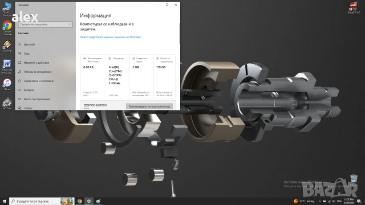Viewport: 365px width, 205px height.
Task: Click the processor card showing Intel Core i5-6200U
Action: (117, 76)
